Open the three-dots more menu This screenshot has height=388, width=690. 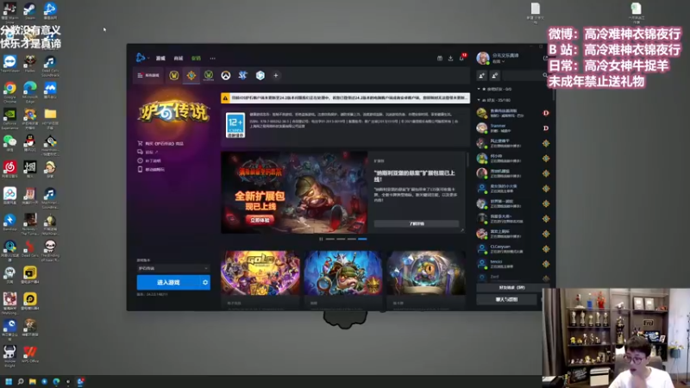[212, 58]
